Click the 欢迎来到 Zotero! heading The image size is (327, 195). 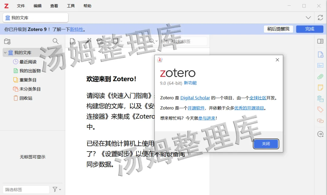[111, 79]
